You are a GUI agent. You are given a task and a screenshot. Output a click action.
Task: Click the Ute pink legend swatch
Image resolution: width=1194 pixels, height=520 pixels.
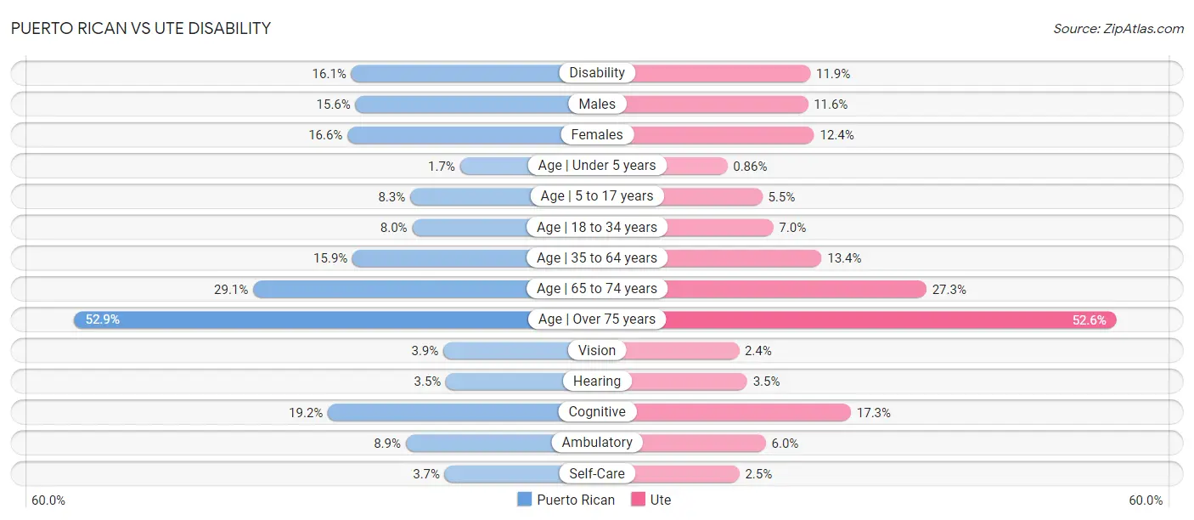tap(639, 500)
